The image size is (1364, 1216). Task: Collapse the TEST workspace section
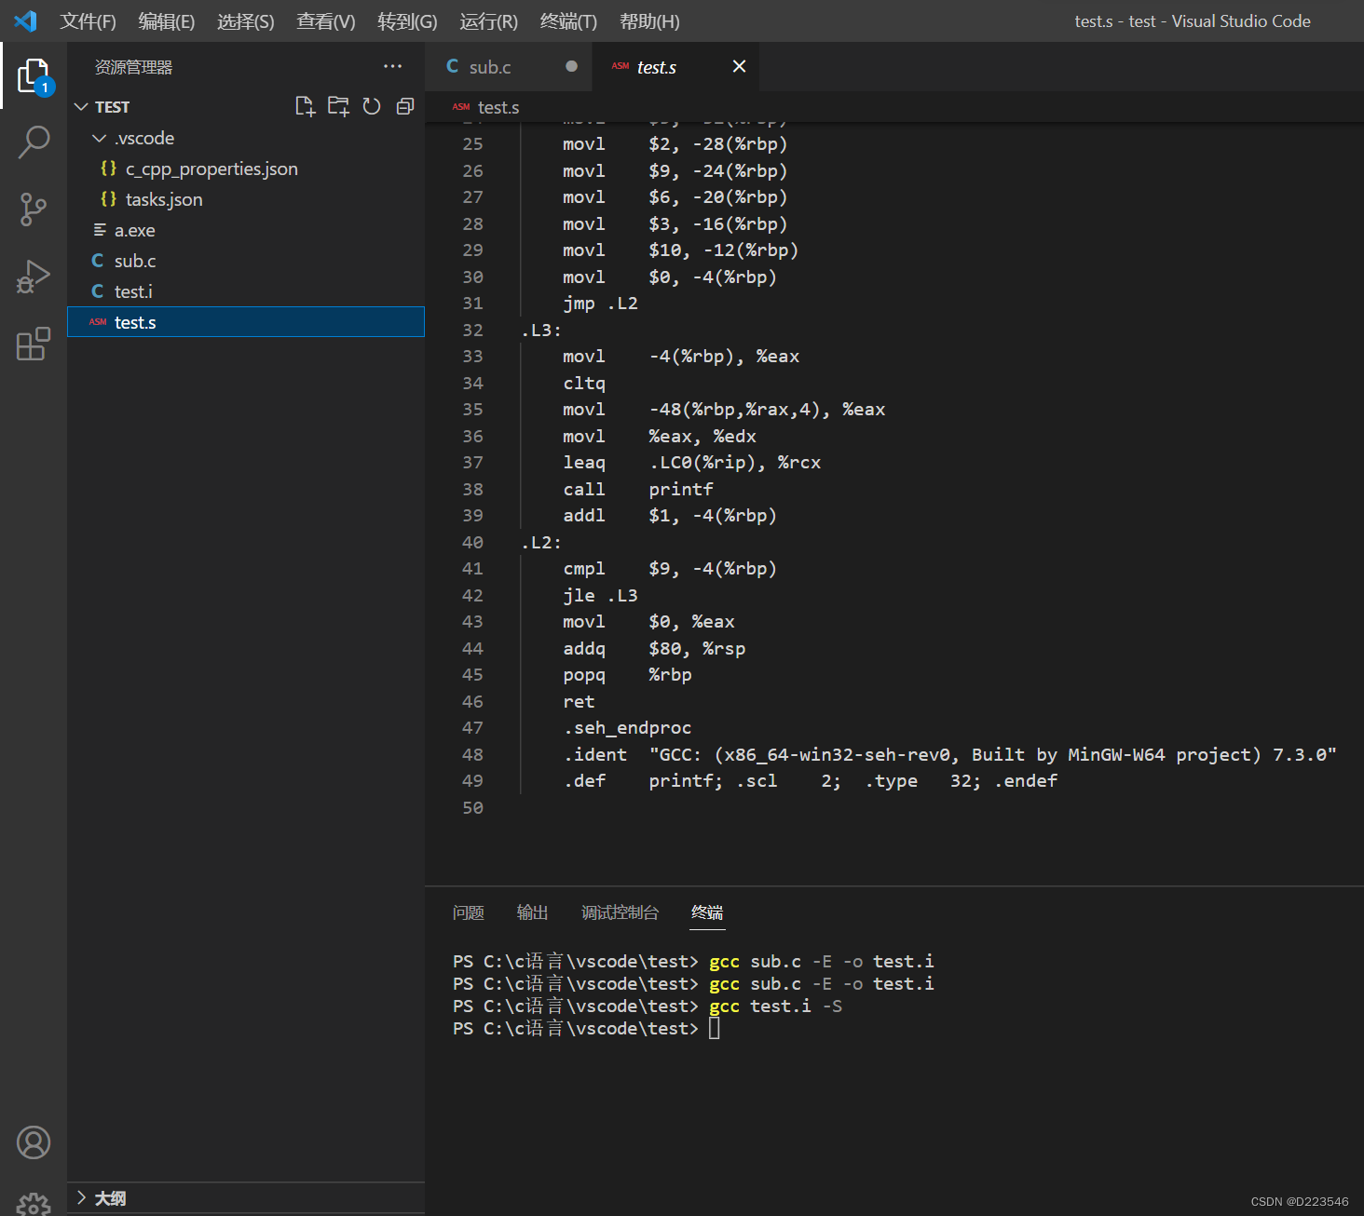[81, 107]
